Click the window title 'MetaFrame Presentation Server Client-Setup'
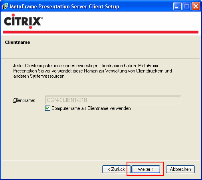Viewport: 202px width, 180px height. click(64, 6)
